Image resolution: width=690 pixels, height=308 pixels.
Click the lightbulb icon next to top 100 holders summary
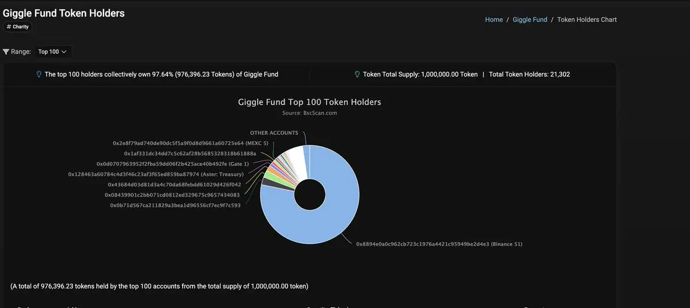tap(39, 74)
